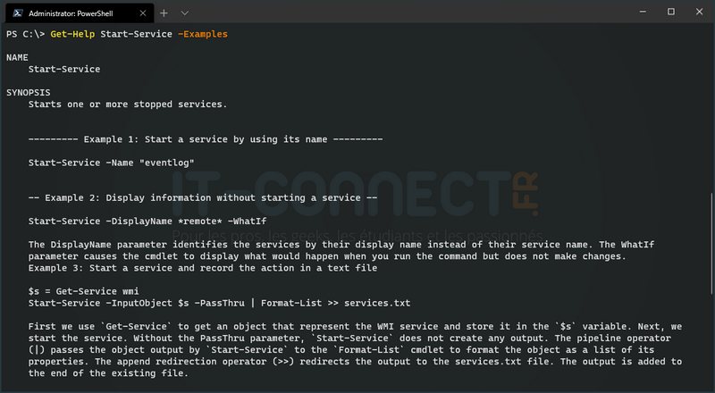Click services.txt in the Format-List command
The image size is (715, 393).
pyautogui.click(x=375, y=302)
